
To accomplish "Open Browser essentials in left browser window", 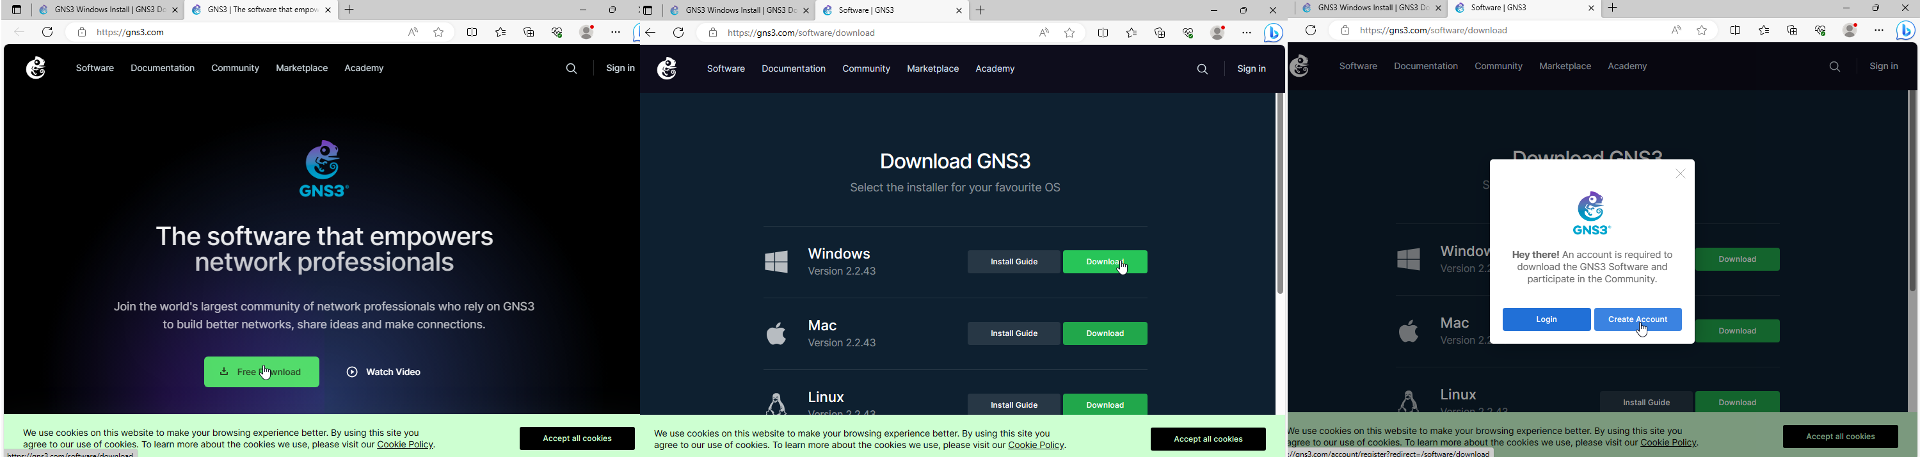I will pyautogui.click(x=557, y=32).
